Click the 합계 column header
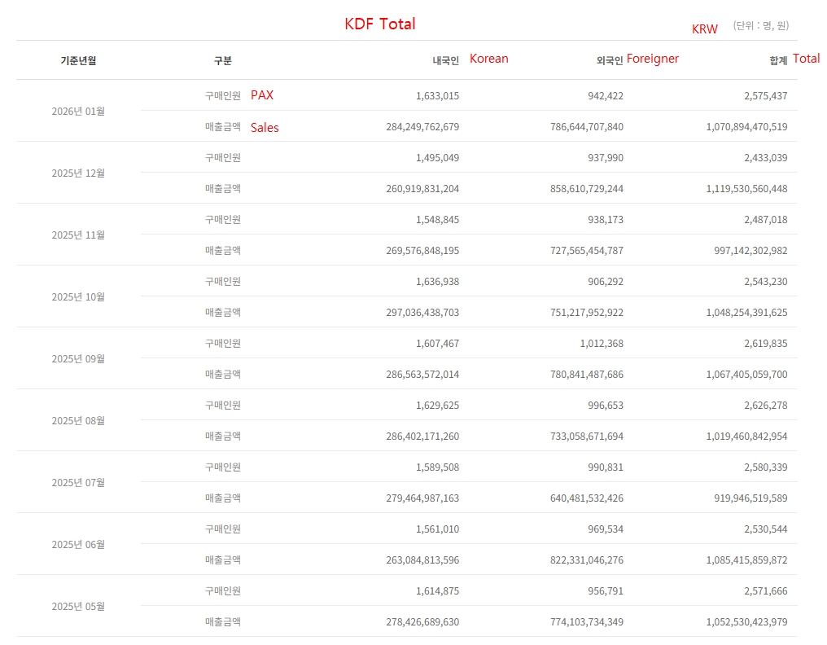The image size is (827, 645). pyautogui.click(x=778, y=60)
